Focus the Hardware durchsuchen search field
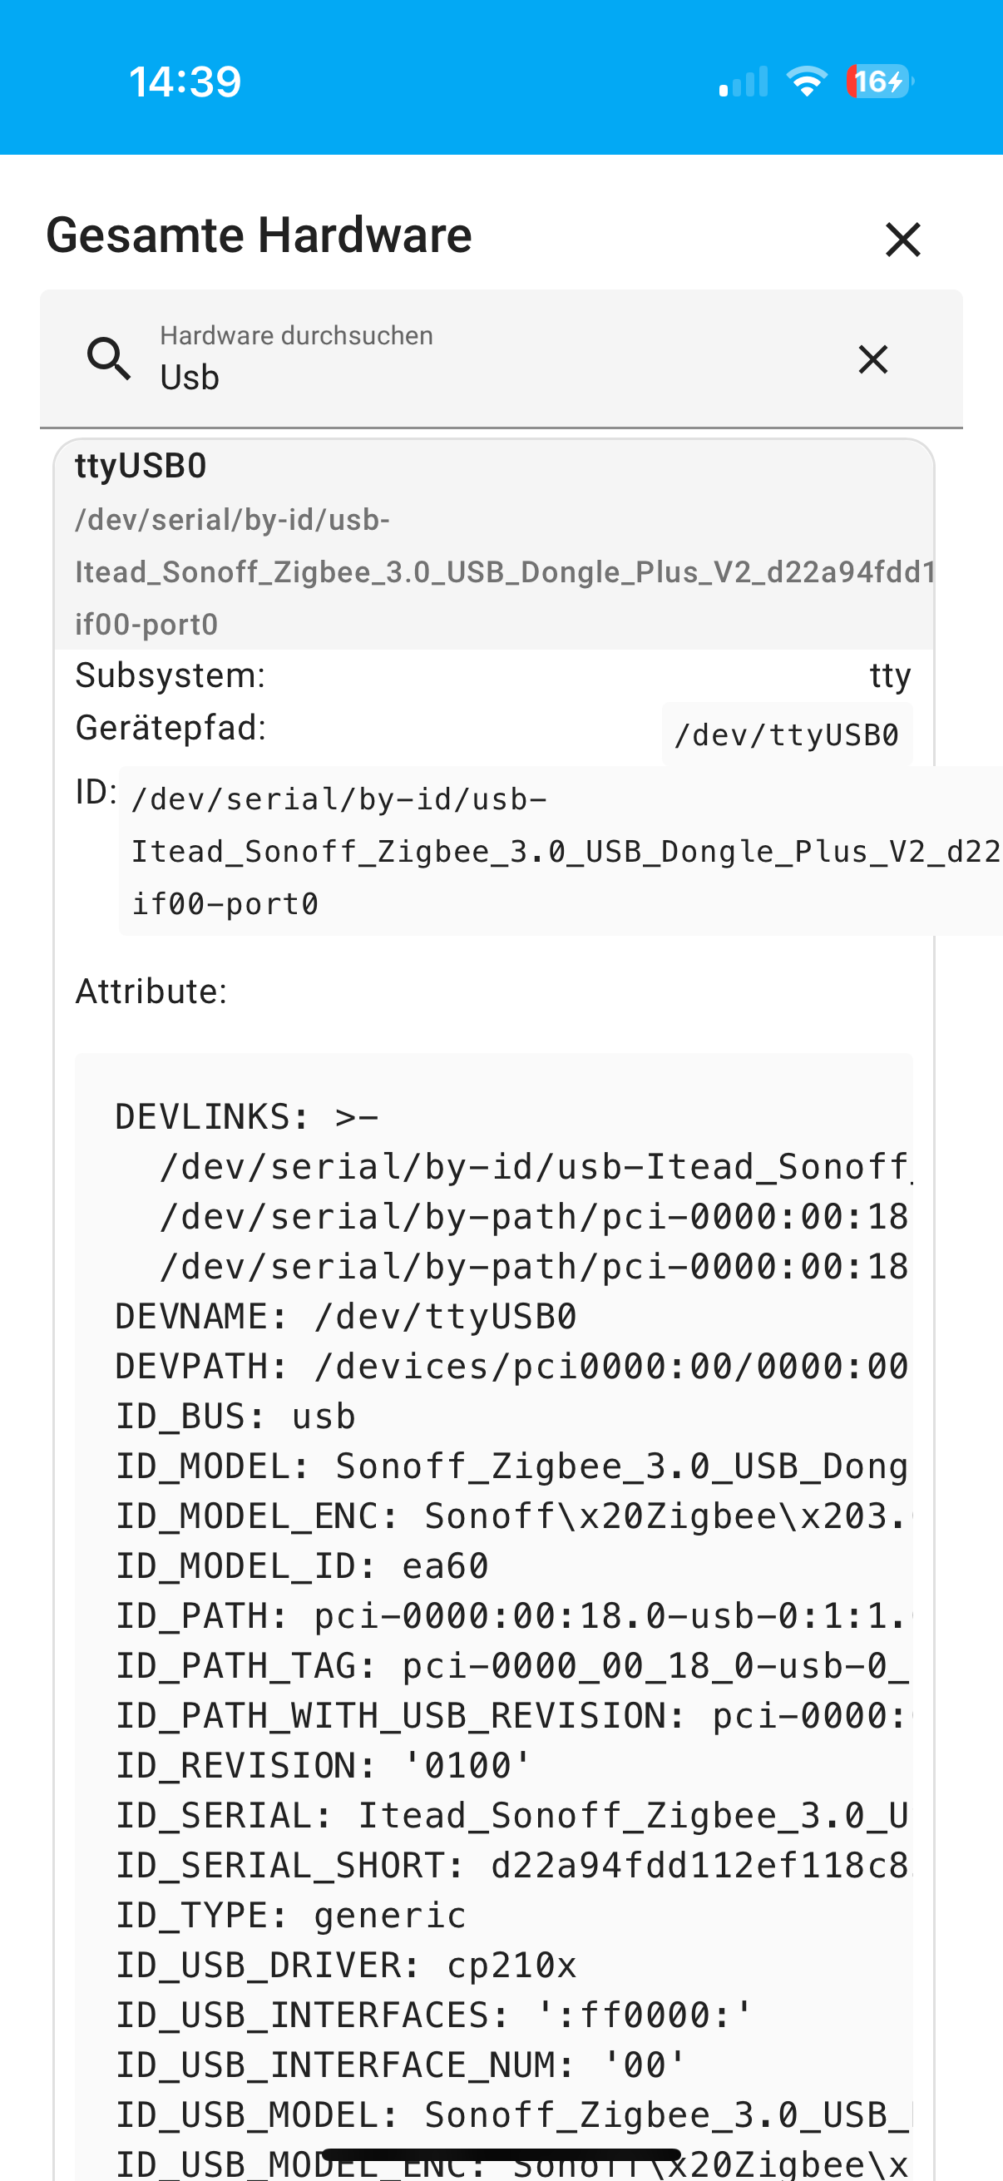 (x=501, y=359)
